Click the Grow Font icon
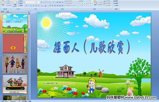This screenshot has width=159, height=102. click(x=42, y=2)
